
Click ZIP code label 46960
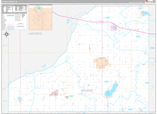coord(130,110)
